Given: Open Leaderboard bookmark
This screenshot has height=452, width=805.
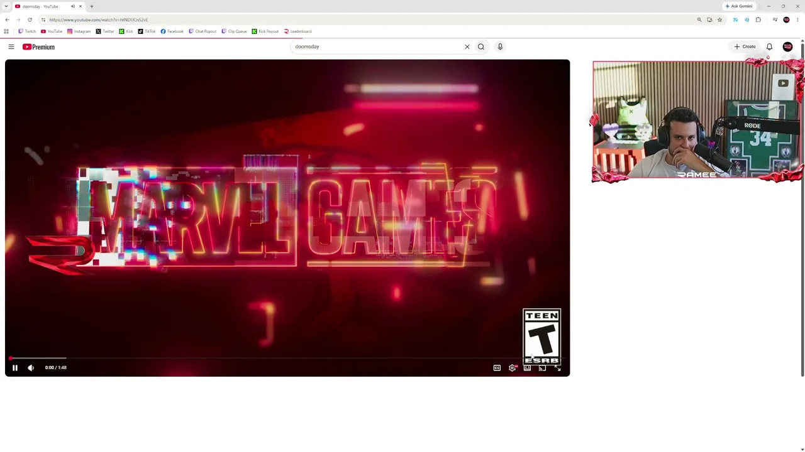Looking at the screenshot, I should click(x=297, y=31).
